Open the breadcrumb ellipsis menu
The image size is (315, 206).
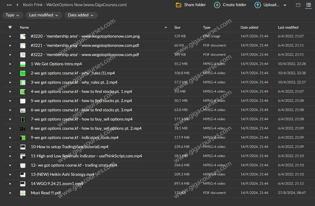tap(9, 5)
